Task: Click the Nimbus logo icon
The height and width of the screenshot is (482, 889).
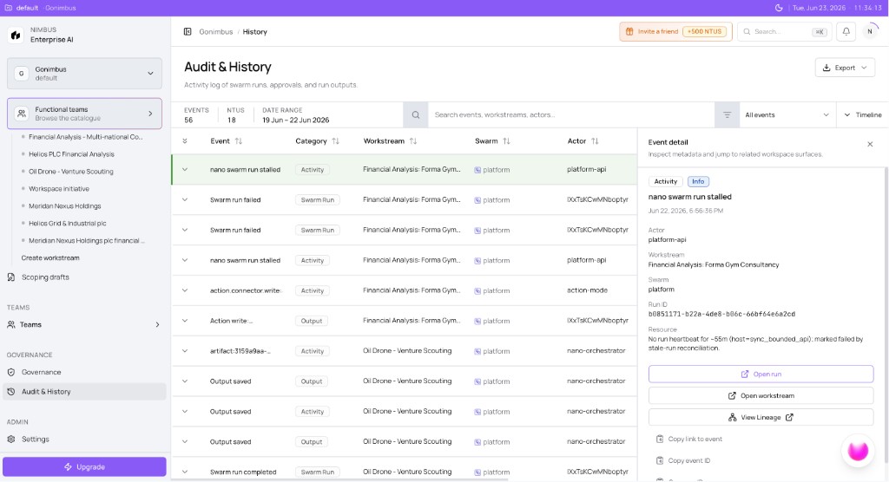Action: coord(16,36)
